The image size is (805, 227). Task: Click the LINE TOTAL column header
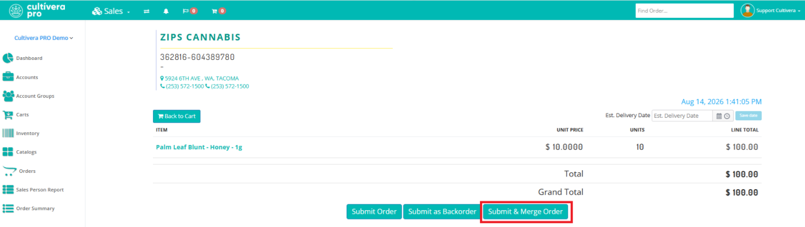point(745,130)
